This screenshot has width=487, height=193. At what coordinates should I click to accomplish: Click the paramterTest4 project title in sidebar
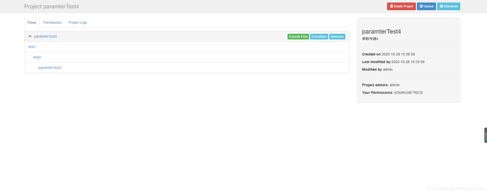click(381, 32)
